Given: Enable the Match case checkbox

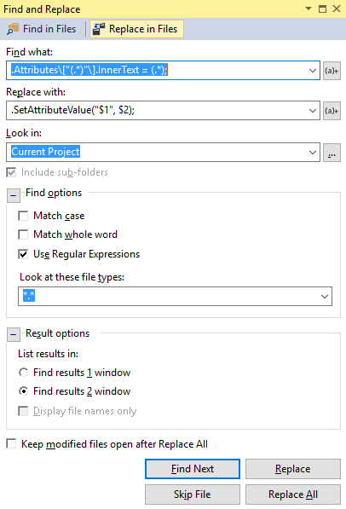Looking at the screenshot, I should click(23, 216).
